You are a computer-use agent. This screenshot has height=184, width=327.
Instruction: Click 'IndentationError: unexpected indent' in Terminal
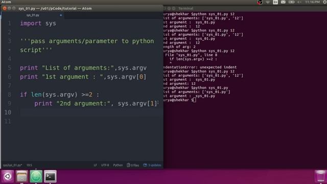(x=200, y=67)
